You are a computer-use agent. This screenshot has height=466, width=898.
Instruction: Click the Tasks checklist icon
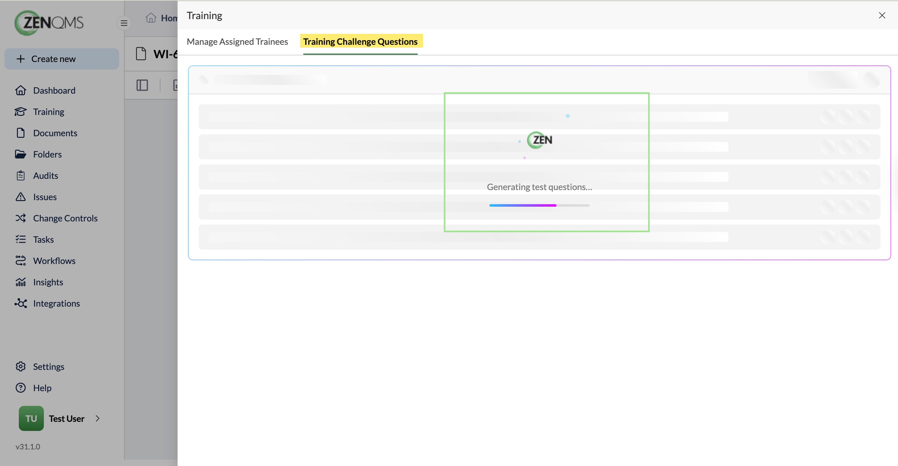tap(21, 239)
